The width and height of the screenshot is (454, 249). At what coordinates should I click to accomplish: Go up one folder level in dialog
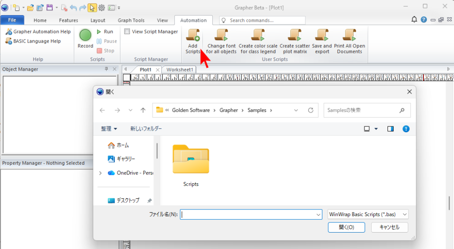coord(143,110)
